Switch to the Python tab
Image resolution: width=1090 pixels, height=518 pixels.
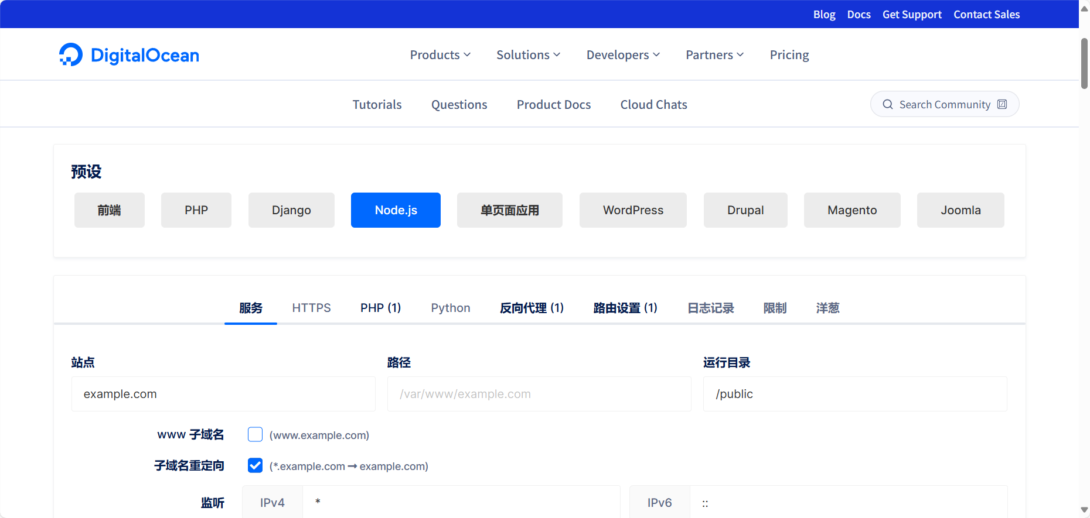click(x=451, y=308)
